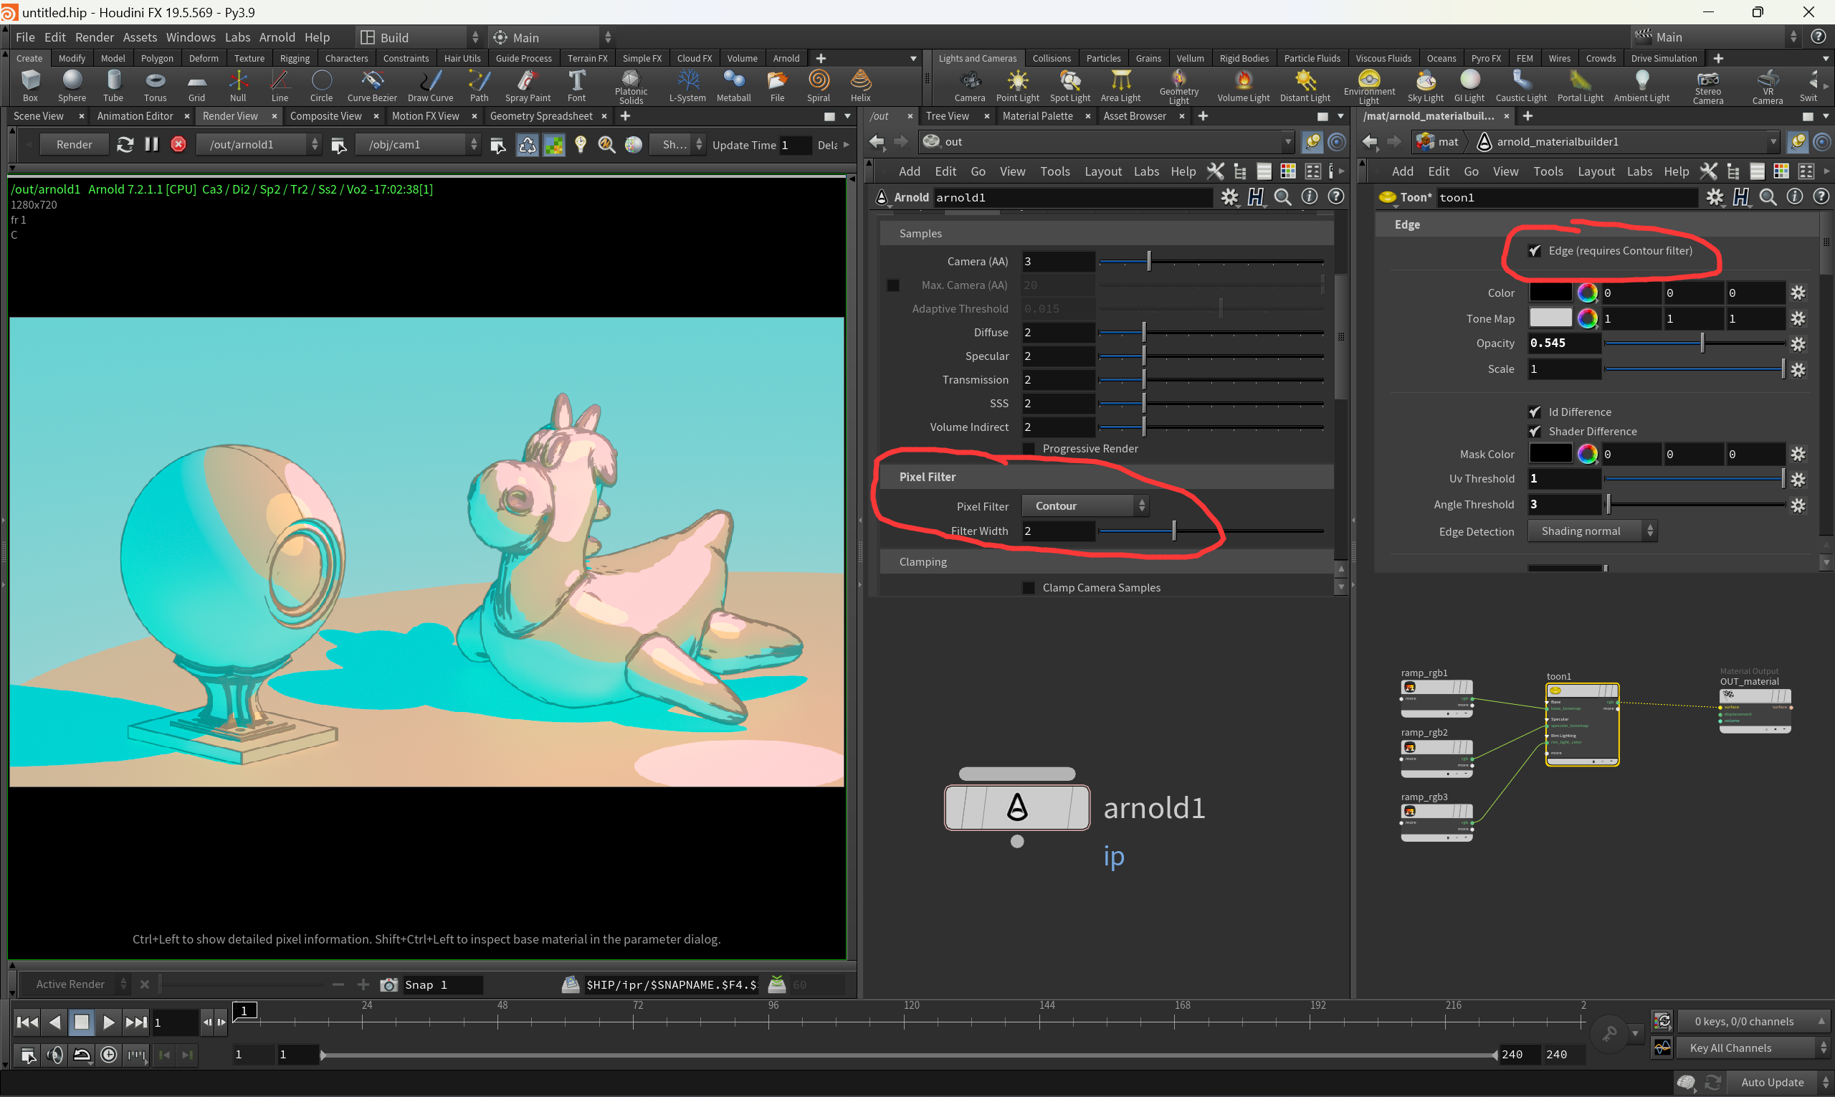This screenshot has height=1097, width=1835.
Task: Play the animation forward
Action: 109,1022
